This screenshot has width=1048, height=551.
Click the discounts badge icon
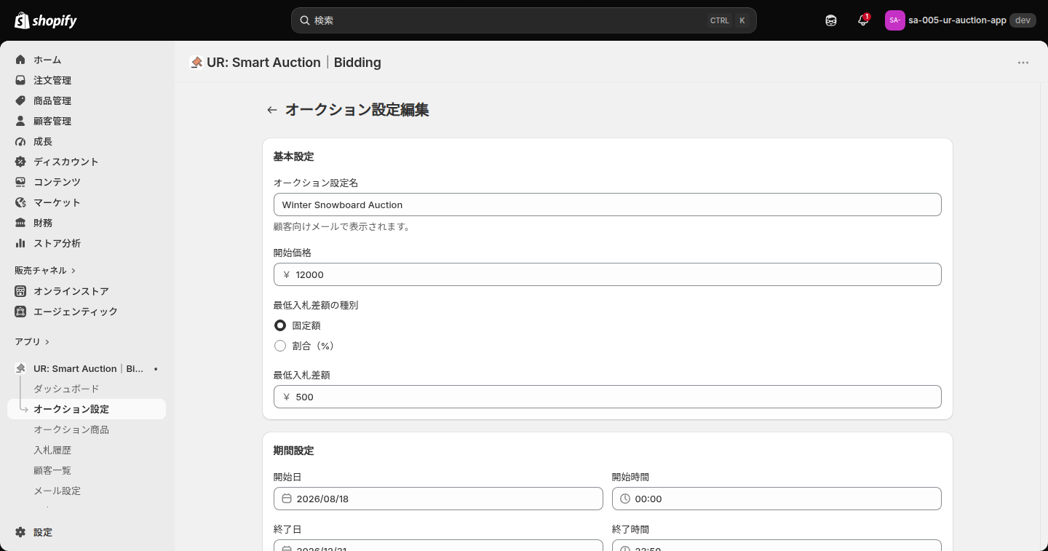click(x=20, y=162)
